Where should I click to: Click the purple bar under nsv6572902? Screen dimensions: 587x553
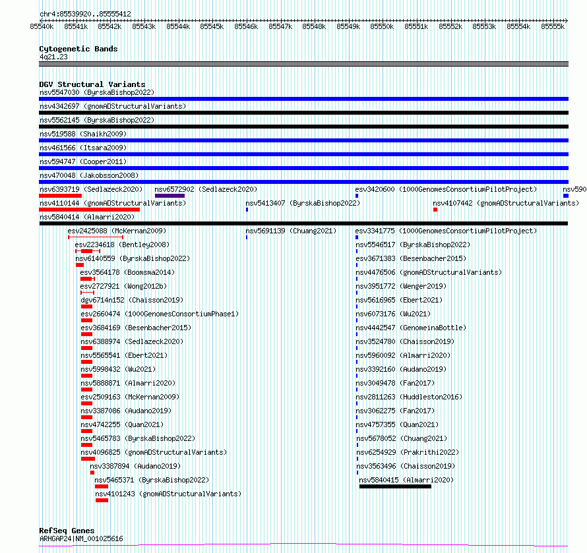click(x=170, y=196)
